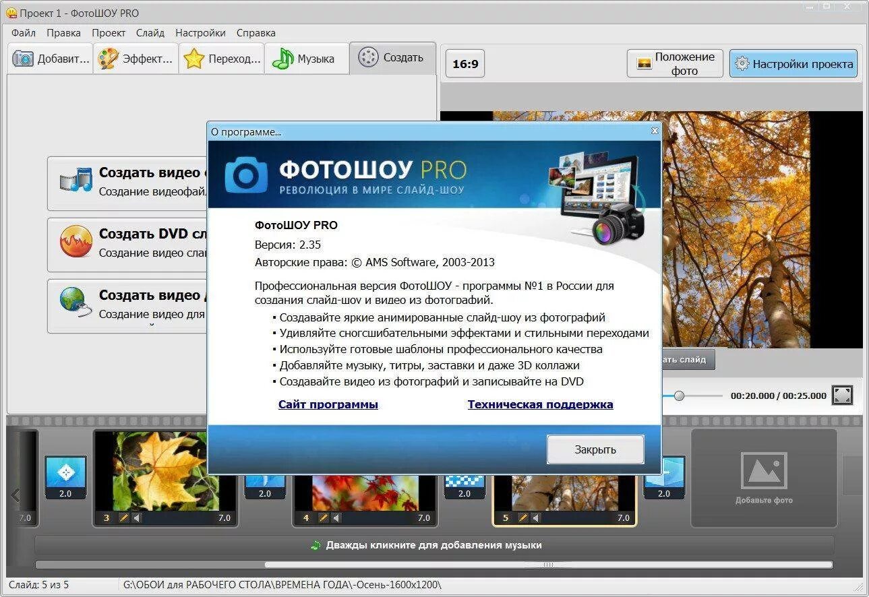Switch to the Создать tab

tap(392, 58)
